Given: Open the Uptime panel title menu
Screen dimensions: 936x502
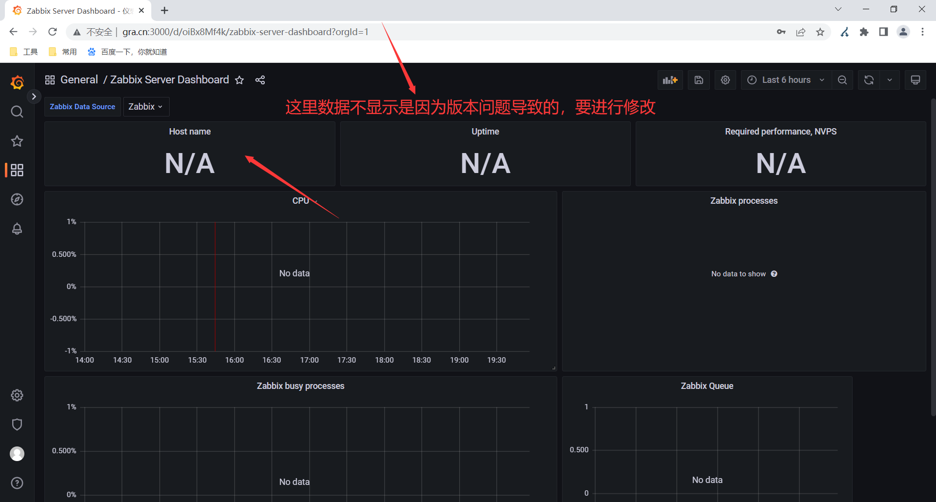Looking at the screenshot, I should click(485, 132).
